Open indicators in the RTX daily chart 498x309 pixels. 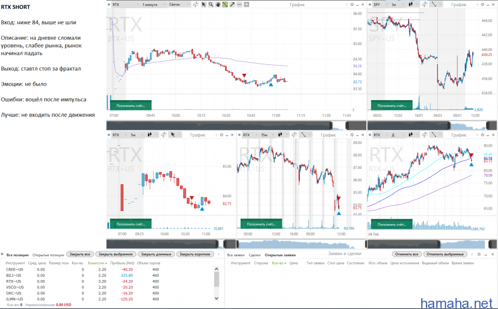coord(425,135)
